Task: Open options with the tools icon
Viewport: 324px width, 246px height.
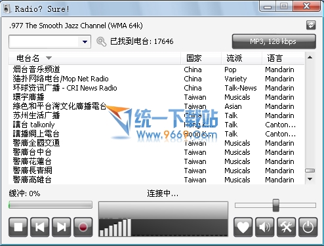Action: click(x=286, y=227)
